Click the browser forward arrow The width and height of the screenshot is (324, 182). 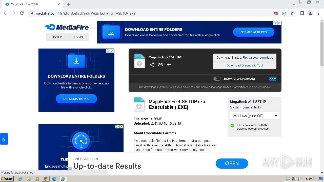14,13
